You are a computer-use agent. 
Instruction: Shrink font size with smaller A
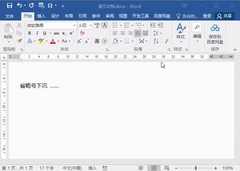pyautogui.click(x=87, y=41)
